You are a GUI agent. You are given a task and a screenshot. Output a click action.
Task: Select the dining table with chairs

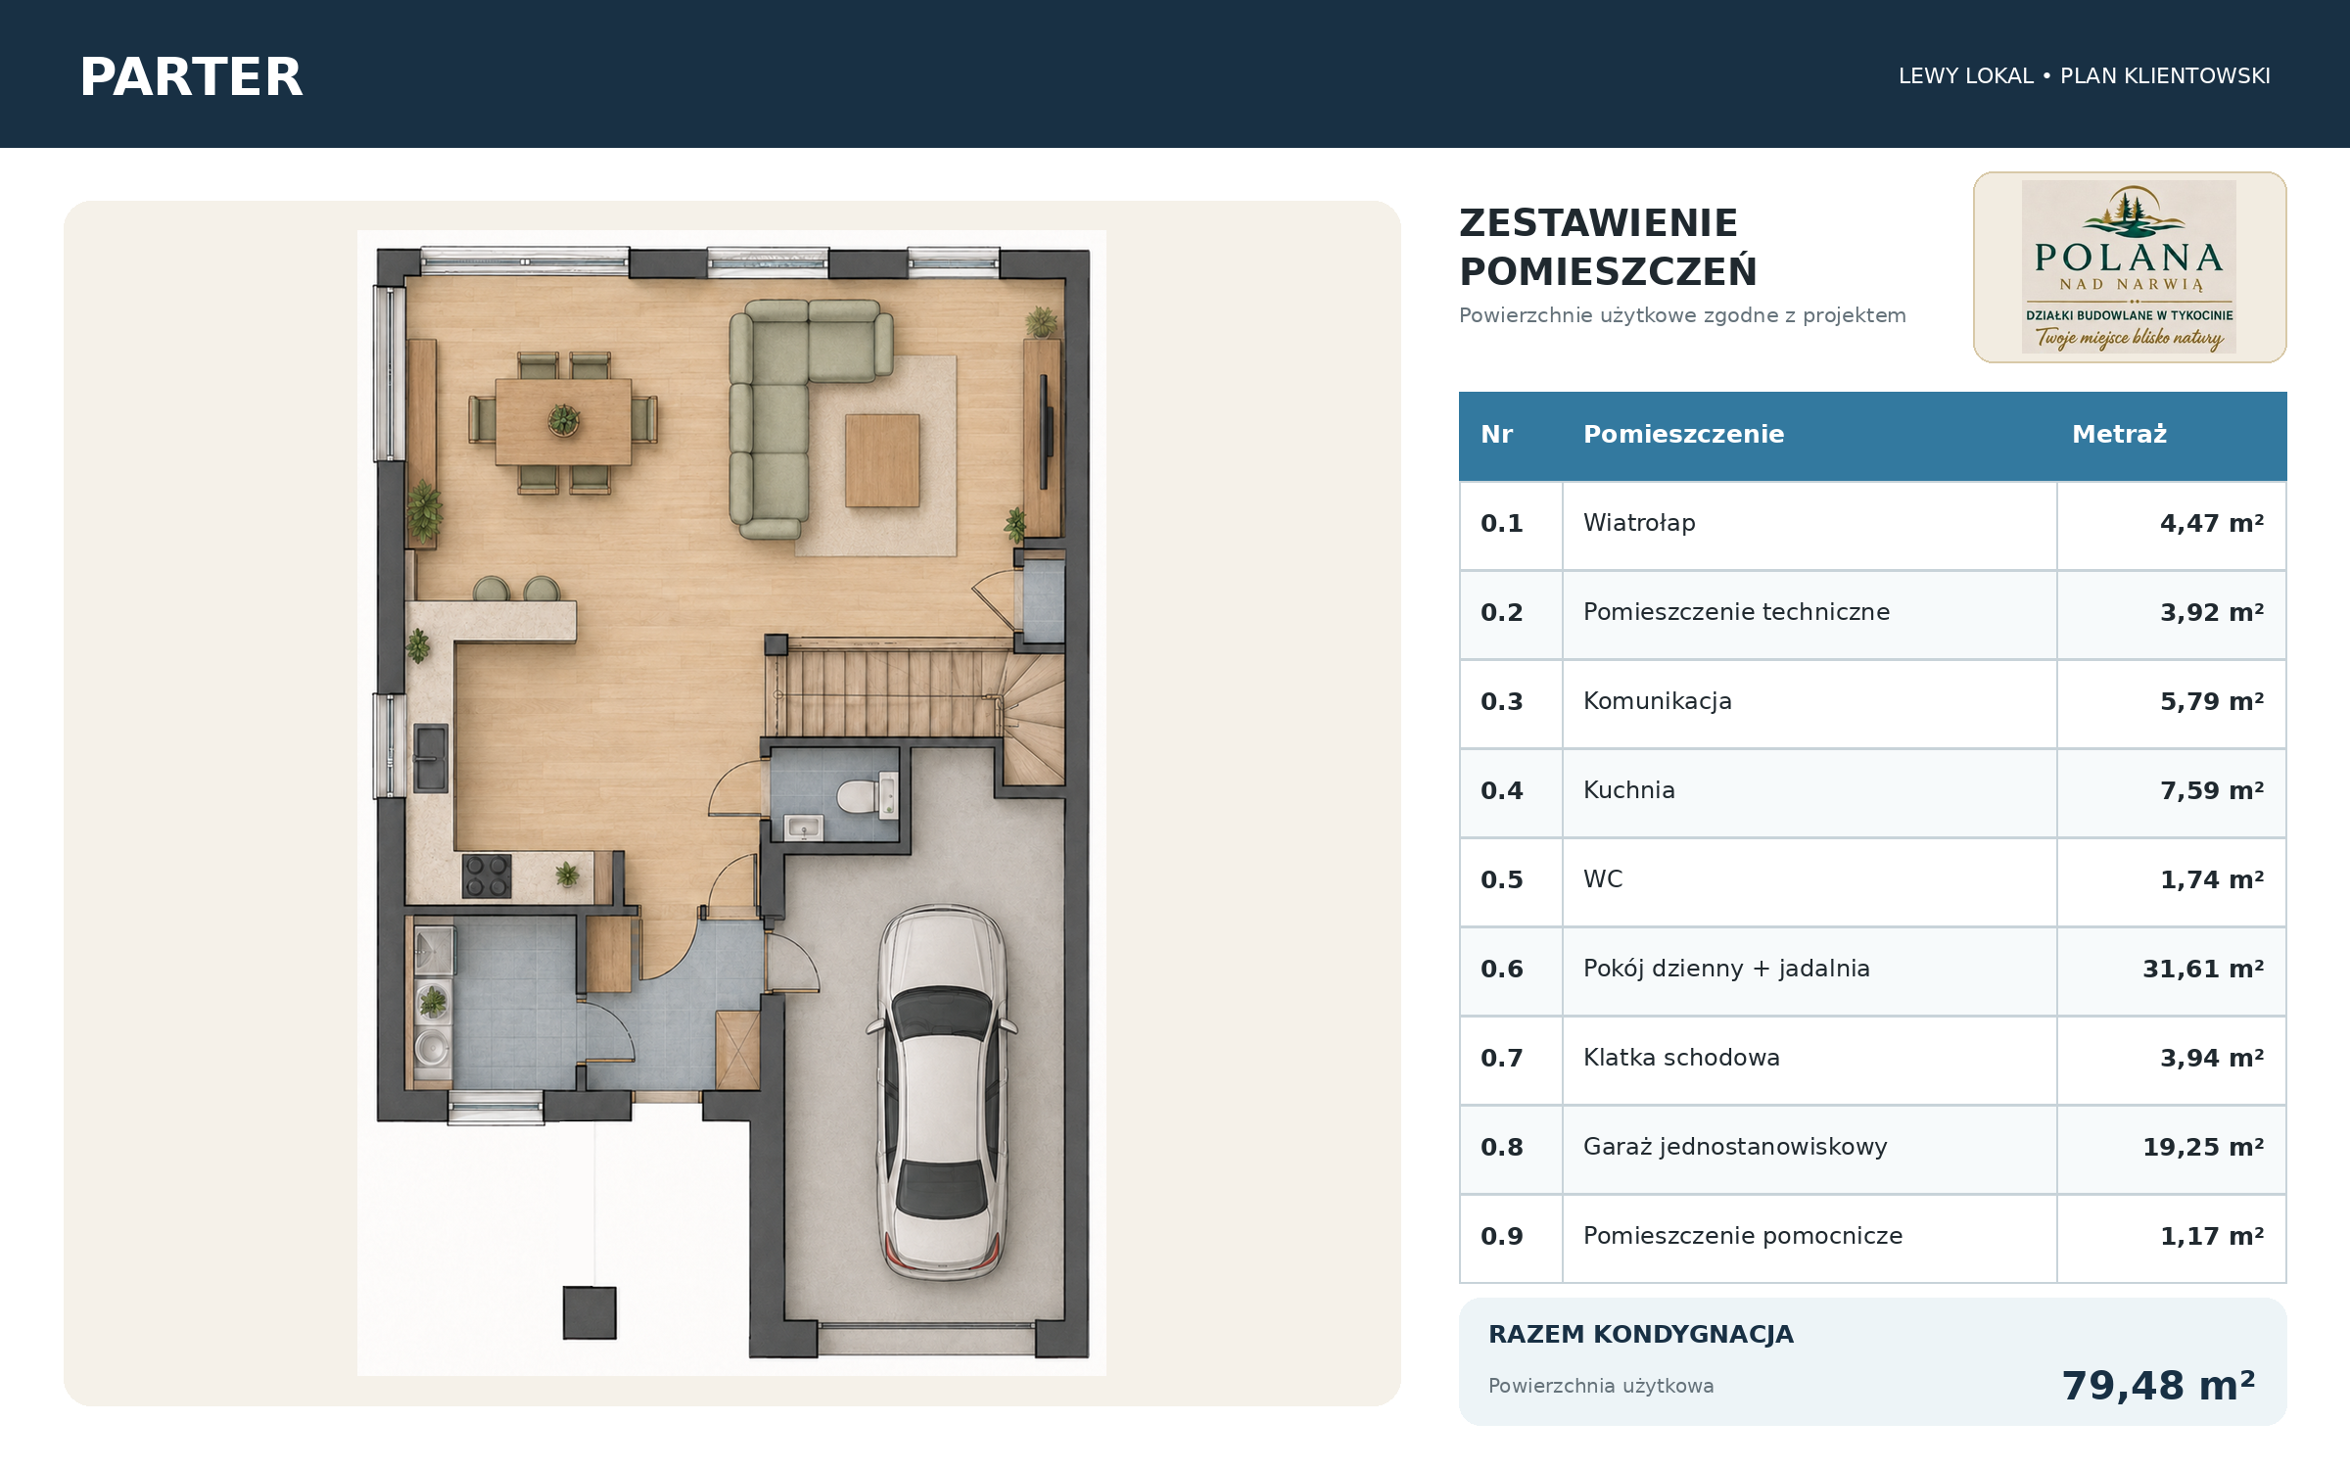click(x=563, y=422)
